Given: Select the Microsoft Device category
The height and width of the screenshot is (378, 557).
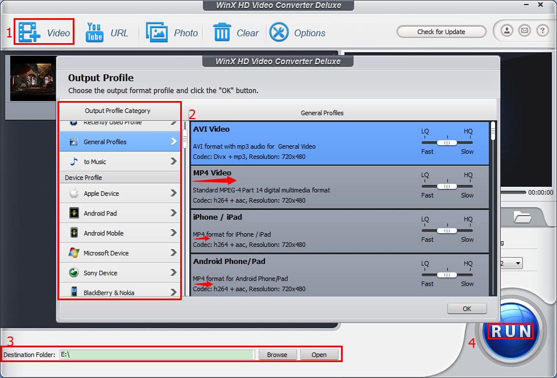Looking at the screenshot, I should (120, 253).
